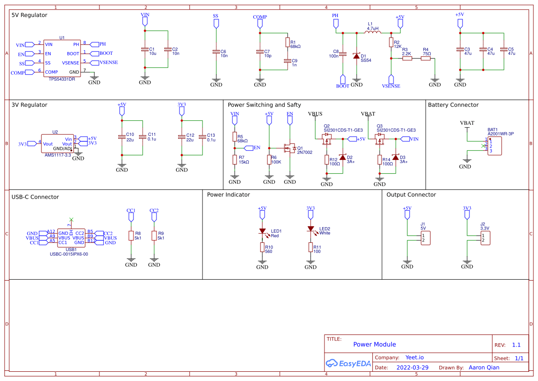Click the 'USB-C Connector' section title
The width and height of the screenshot is (538, 381).
35,197
